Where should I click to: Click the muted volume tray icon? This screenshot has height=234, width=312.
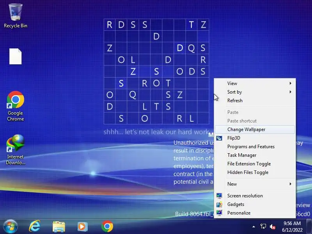click(x=272, y=227)
